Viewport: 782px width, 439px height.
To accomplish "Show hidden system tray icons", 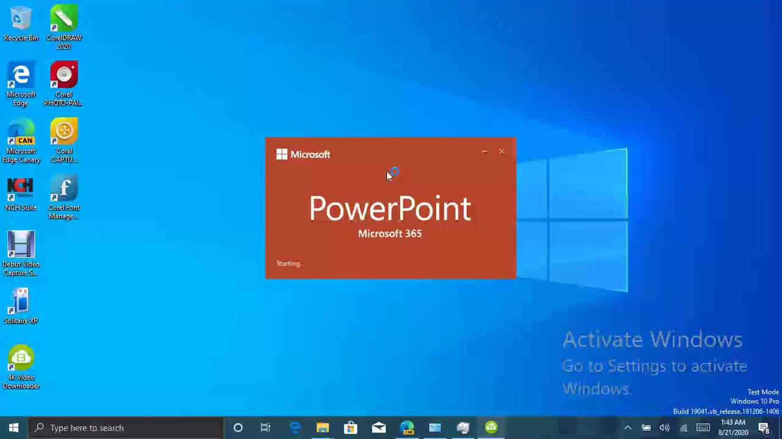I will (x=627, y=427).
